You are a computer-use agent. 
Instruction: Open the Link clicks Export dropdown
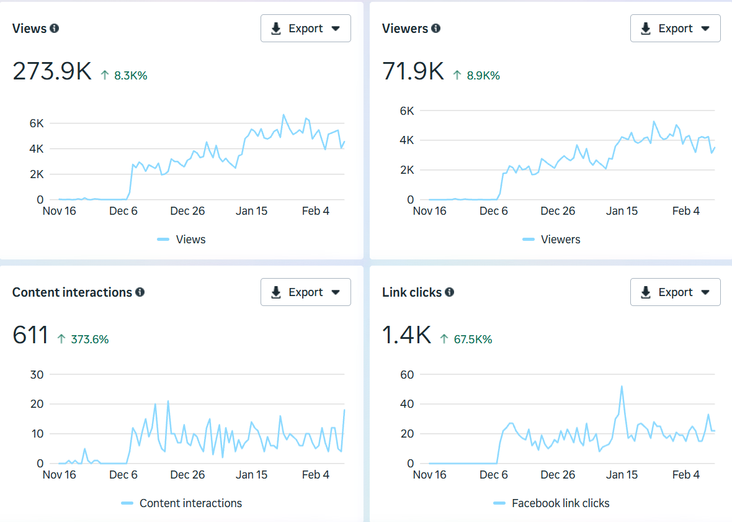point(705,292)
